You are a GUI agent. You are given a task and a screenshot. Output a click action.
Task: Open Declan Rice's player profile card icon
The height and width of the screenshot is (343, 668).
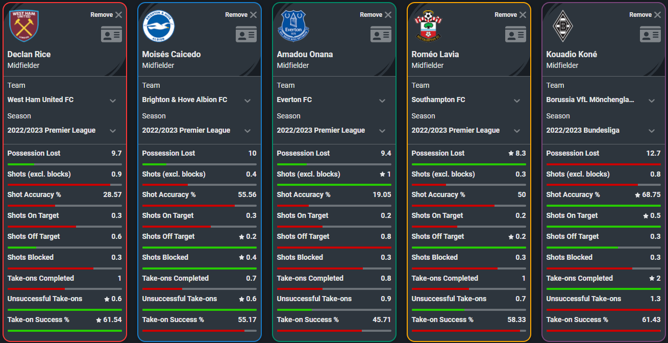pos(111,34)
